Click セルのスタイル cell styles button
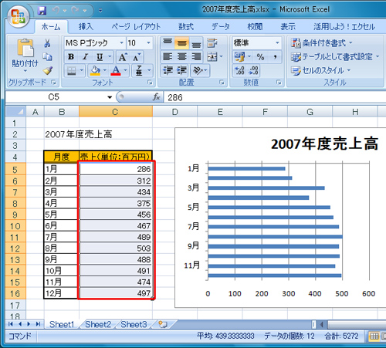The height and width of the screenshot is (348, 386). 321,70
